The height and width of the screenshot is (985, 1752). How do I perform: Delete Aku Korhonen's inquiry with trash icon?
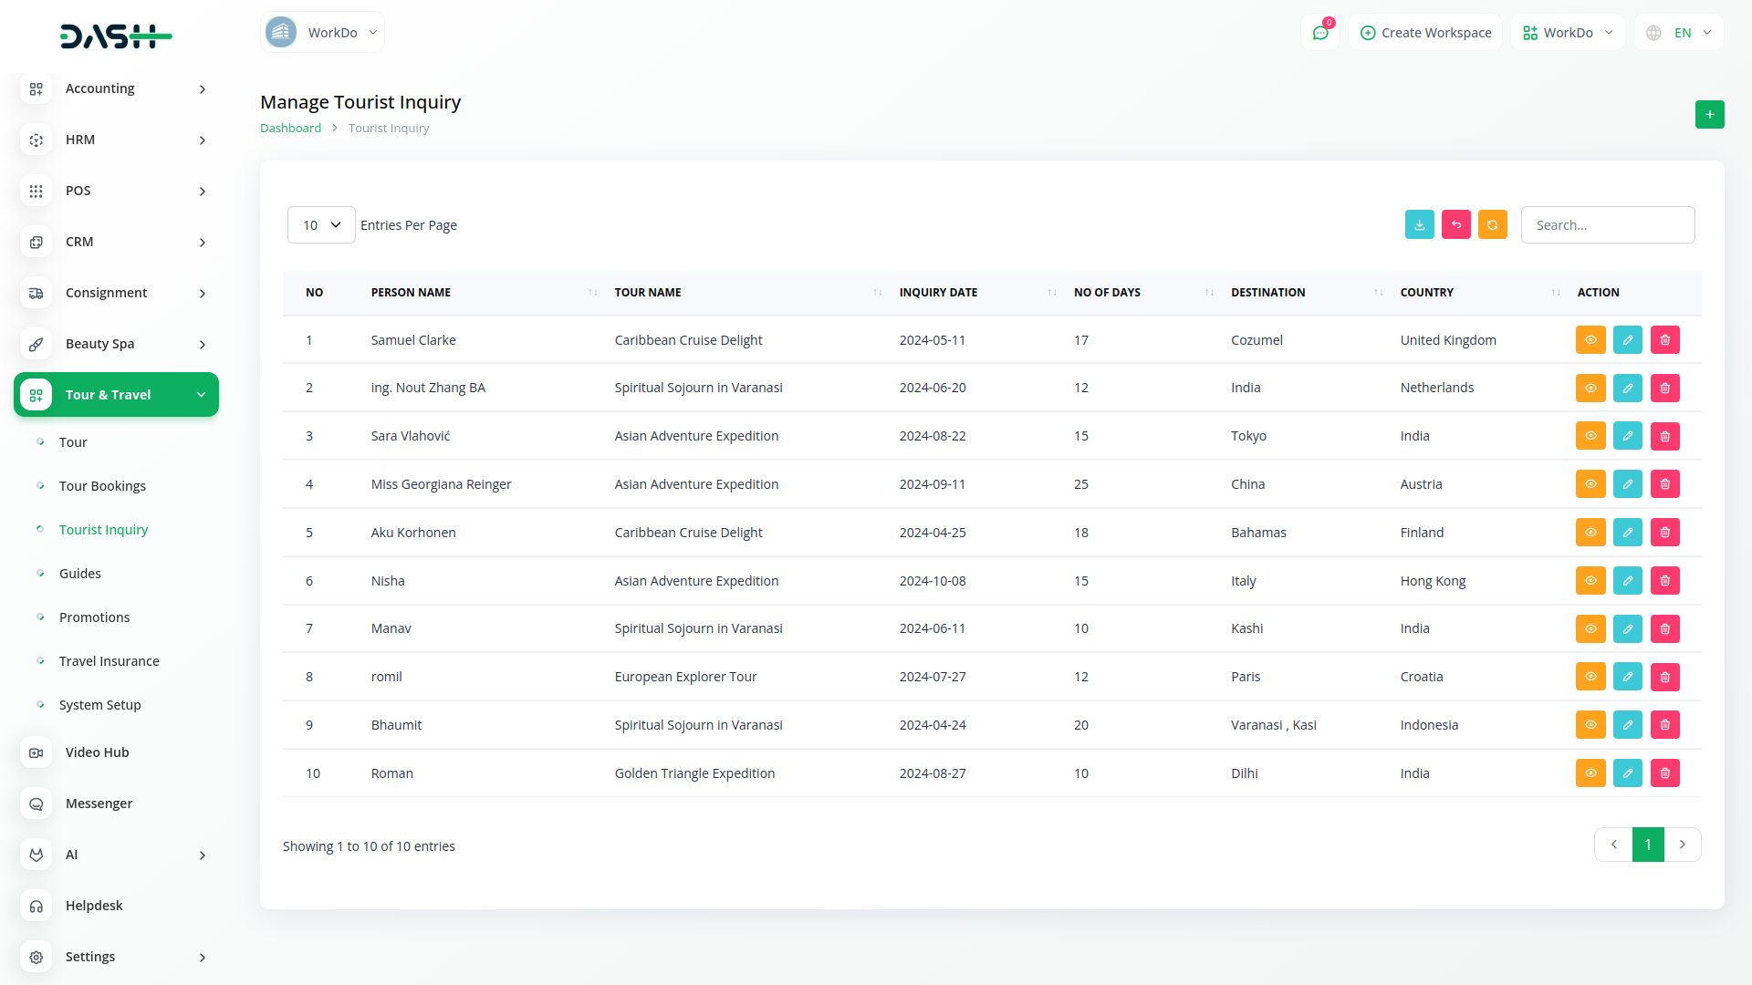coord(1664,533)
